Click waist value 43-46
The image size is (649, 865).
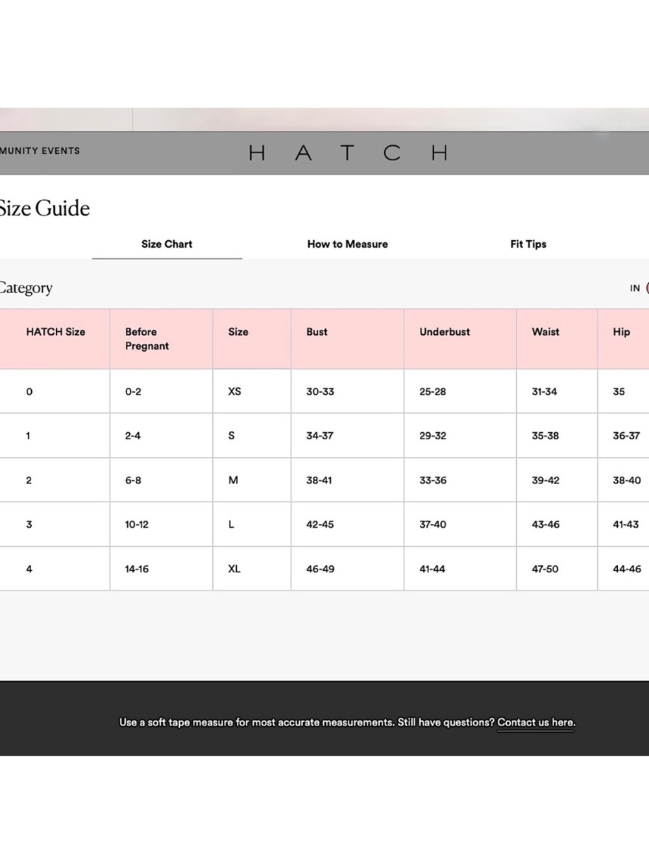coord(545,524)
